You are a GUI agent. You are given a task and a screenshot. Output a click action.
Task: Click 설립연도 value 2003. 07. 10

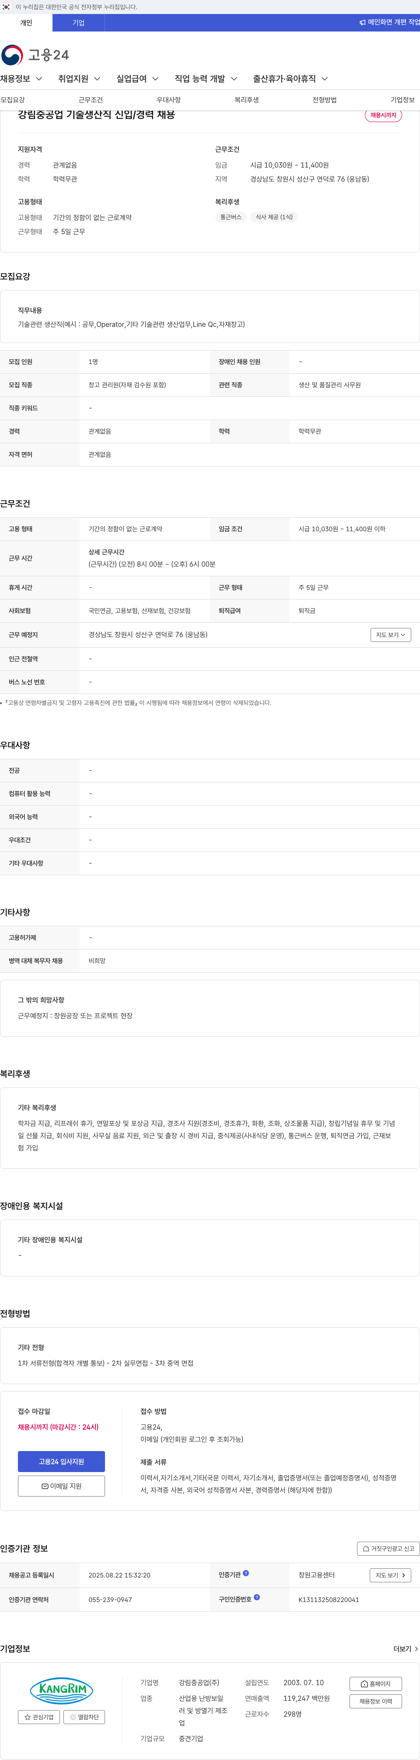point(303,1682)
